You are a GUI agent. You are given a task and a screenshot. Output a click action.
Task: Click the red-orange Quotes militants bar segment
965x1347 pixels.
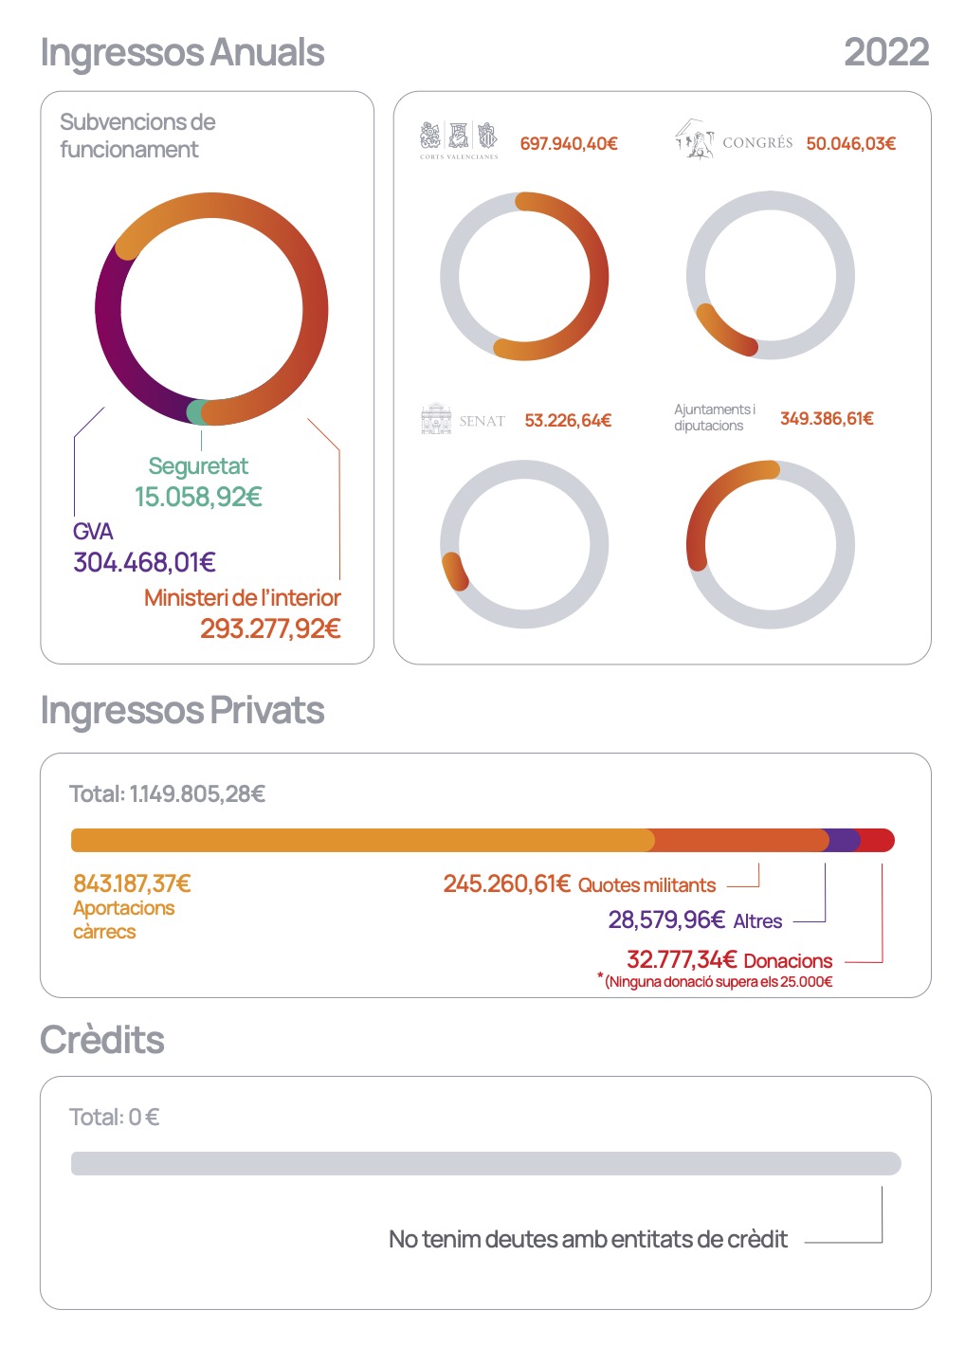pos(739,841)
